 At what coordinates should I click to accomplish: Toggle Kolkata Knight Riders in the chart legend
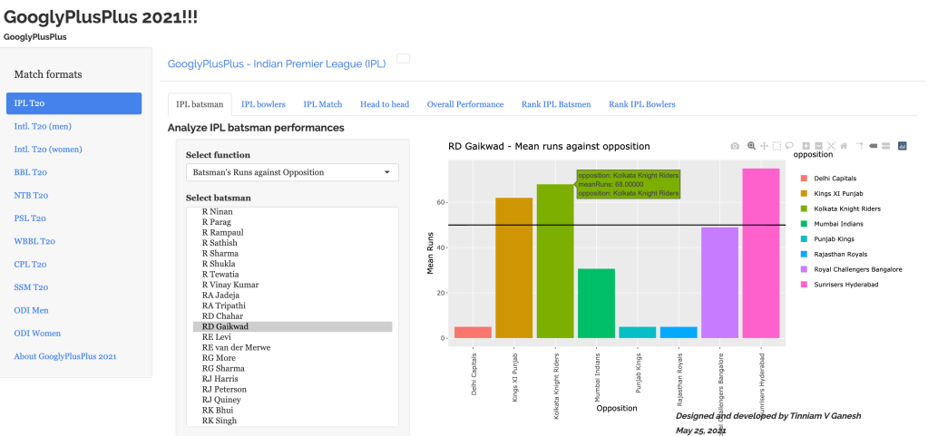pyautogui.click(x=845, y=208)
